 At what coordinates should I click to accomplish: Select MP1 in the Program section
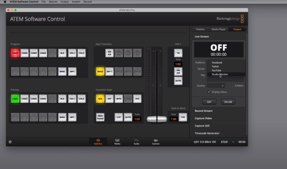[x=72, y=72]
